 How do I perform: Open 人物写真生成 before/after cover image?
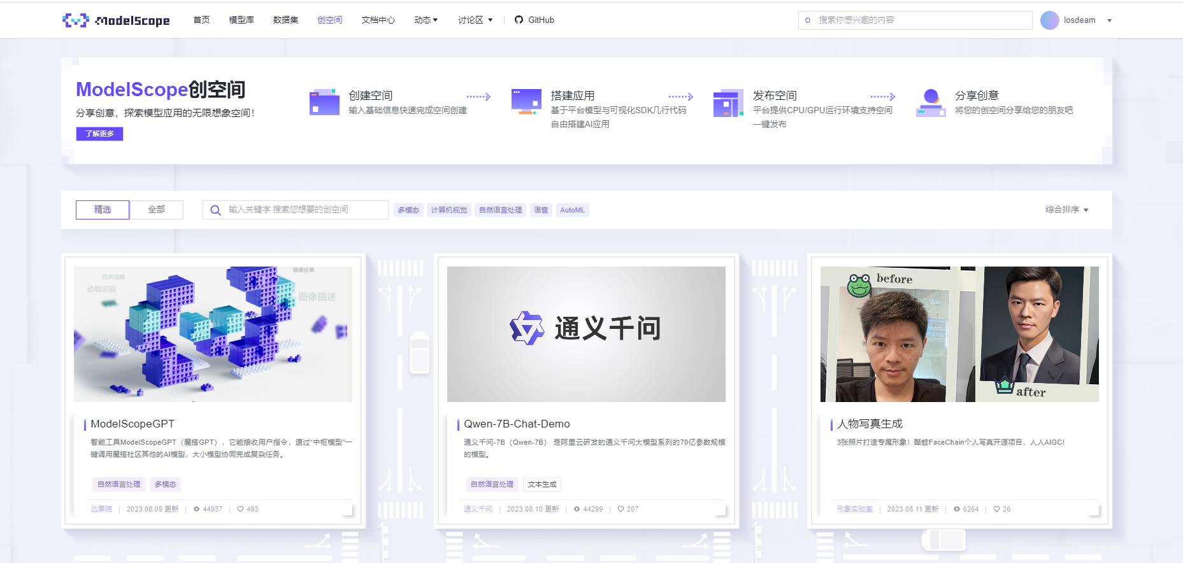[x=959, y=334]
